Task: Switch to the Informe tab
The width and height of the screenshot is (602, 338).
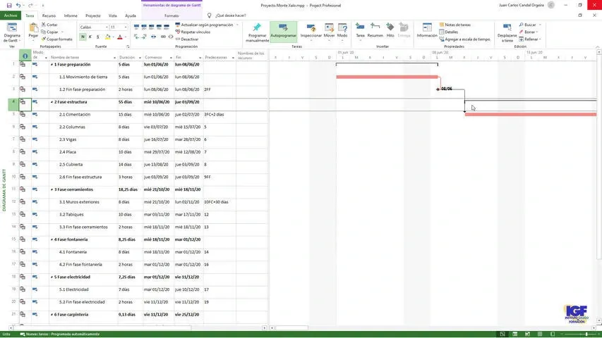Action: (71, 15)
